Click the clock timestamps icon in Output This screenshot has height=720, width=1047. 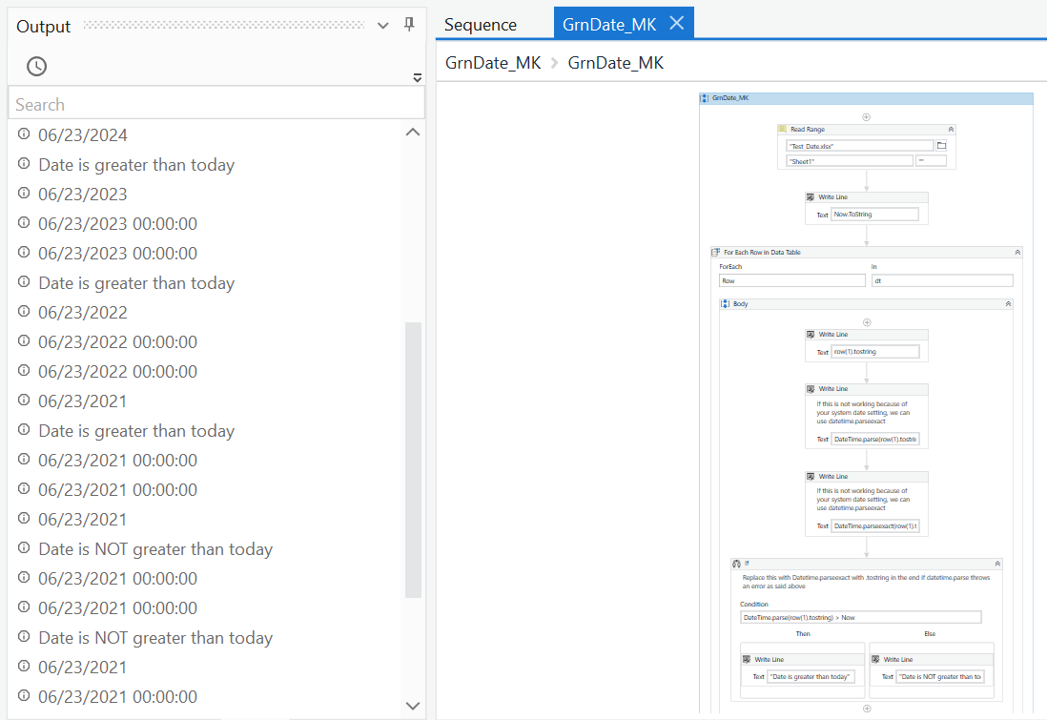coord(36,66)
